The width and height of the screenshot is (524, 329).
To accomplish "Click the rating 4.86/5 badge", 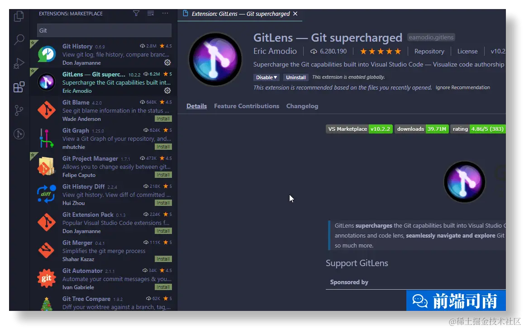I will click(478, 129).
